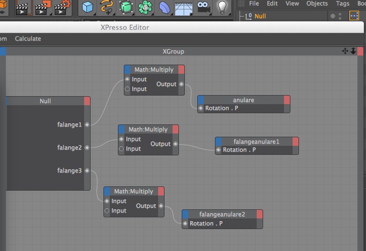Click Output port of Multiply feeding anulare
The width and height of the screenshot is (366, 251).
click(x=181, y=84)
